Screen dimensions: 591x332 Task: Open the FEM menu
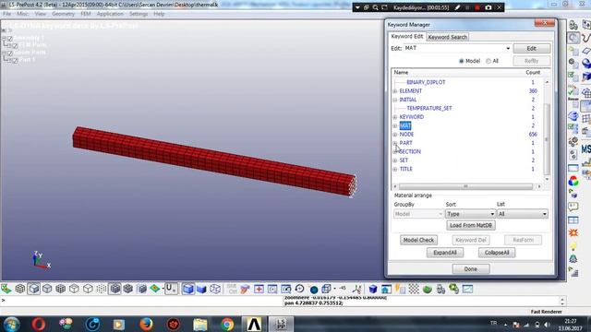[86, 14]
